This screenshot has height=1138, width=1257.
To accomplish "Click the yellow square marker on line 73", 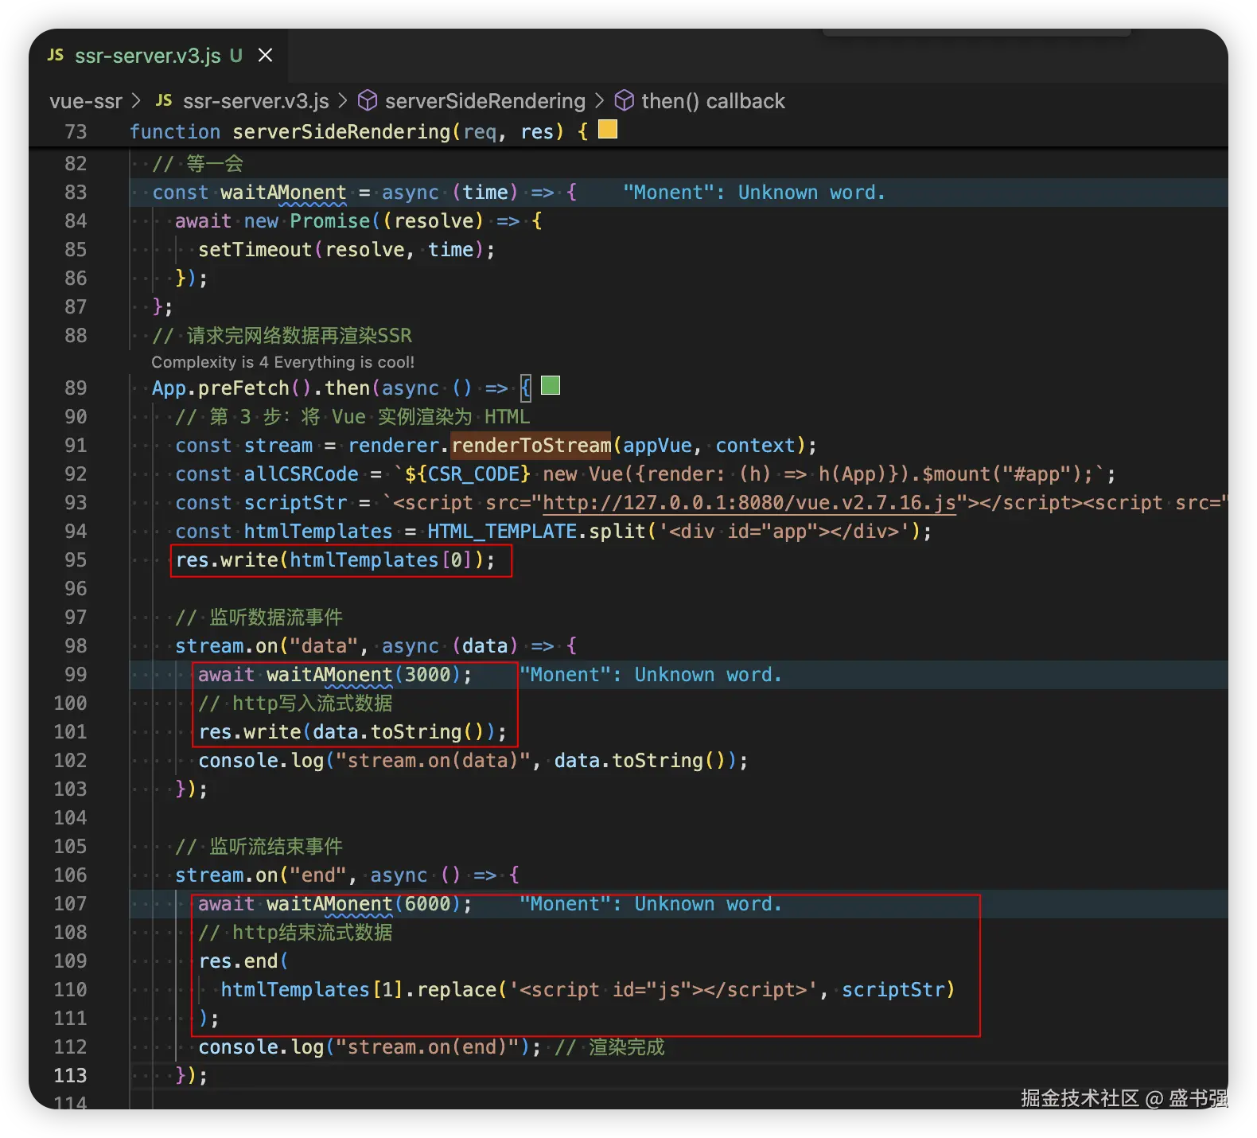I will [608, 130].
